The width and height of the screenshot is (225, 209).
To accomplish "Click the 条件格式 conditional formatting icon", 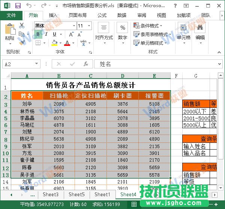I will tap(136, 26).
